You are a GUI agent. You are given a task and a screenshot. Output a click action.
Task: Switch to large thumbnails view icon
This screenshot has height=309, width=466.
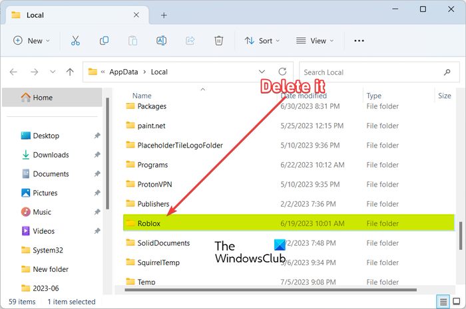(x=455, y=302)
